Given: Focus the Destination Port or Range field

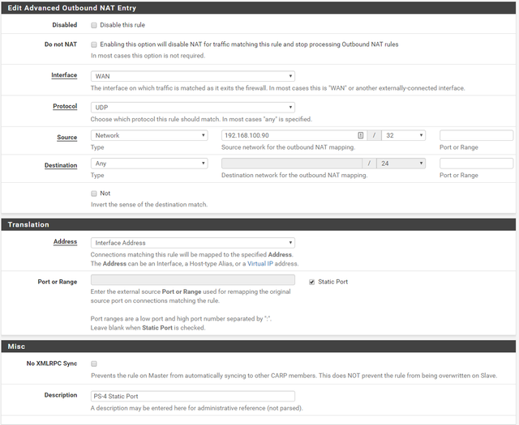Looking at the screenshot, I should coord(476,164).
